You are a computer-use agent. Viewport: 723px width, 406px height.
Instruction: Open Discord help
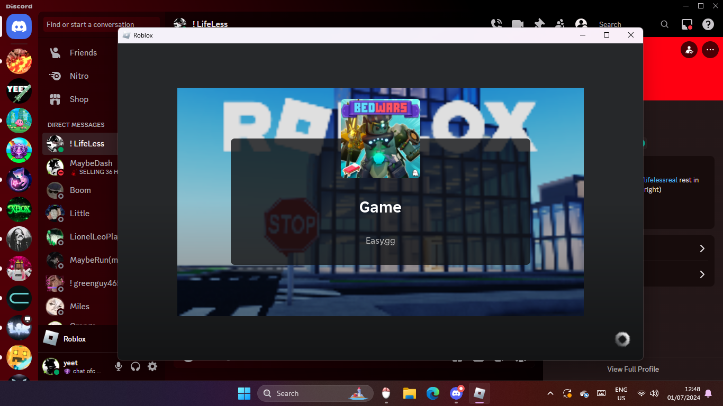pos(708,24)
